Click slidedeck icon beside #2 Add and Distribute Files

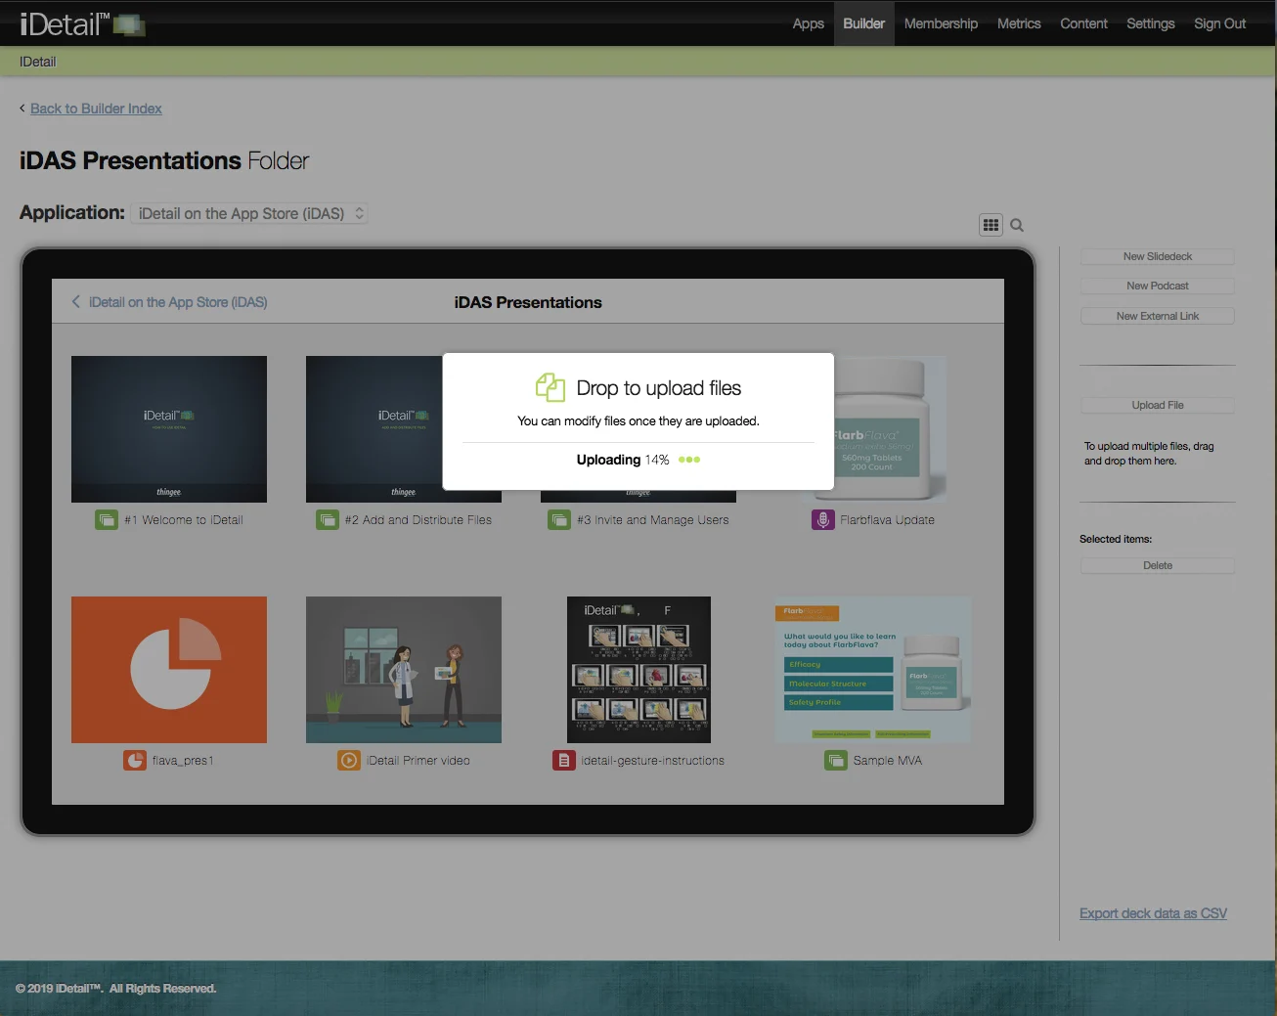click(x=328, y=520)
